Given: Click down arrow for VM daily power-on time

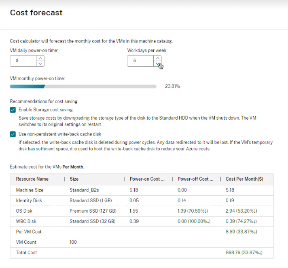Looking at the screenshot, I should (40, 63).
